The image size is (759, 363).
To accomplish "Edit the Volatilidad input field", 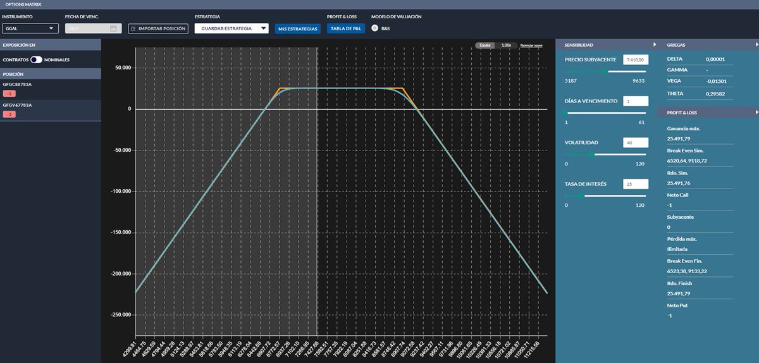I will pos(635,143).
